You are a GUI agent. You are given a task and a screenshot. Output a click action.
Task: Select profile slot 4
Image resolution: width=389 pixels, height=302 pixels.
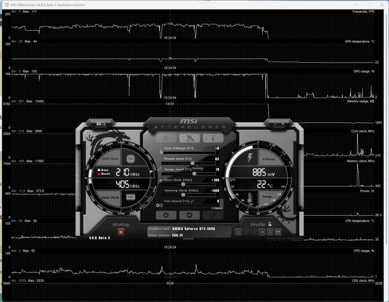tap(262, 232)
